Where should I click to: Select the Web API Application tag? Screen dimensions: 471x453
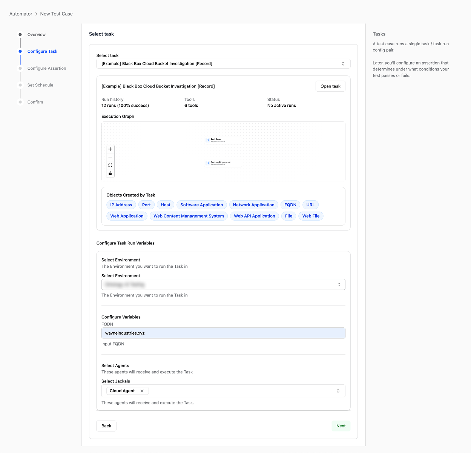pos(254,216)
